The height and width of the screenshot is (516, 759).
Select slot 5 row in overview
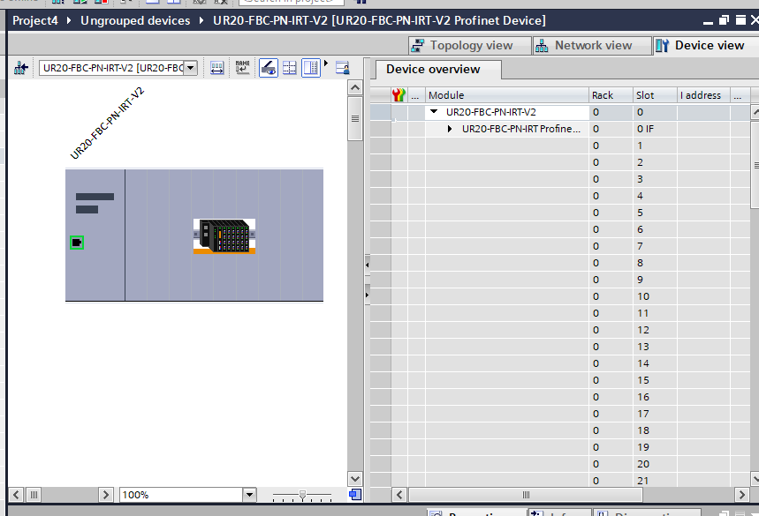coord(560,213)
